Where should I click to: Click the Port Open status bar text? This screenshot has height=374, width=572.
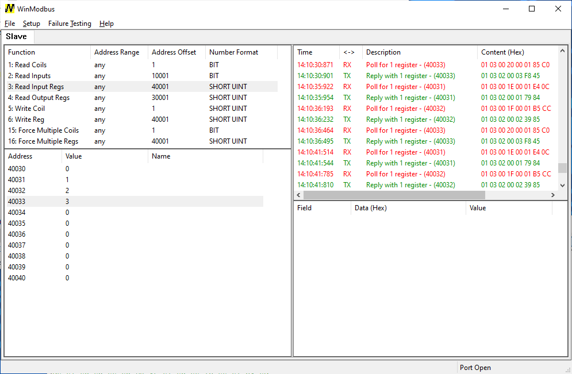475,368
